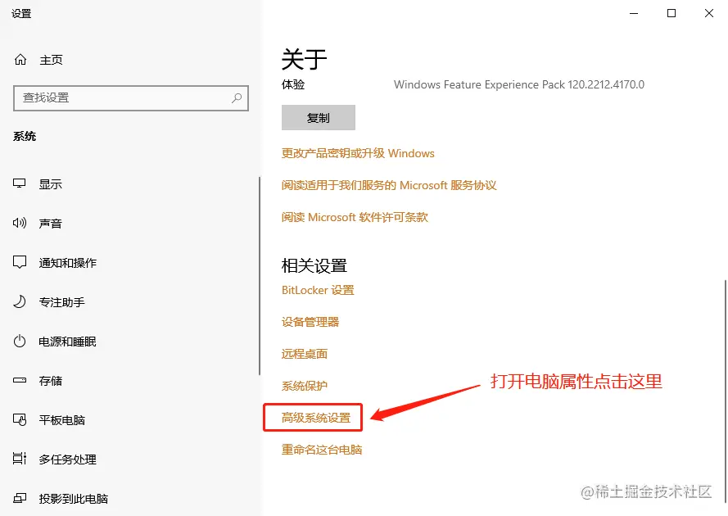728x516 pixels.
Task: Click the Windows Feature Experience Pack version text
Action: (x=519, y=84)
